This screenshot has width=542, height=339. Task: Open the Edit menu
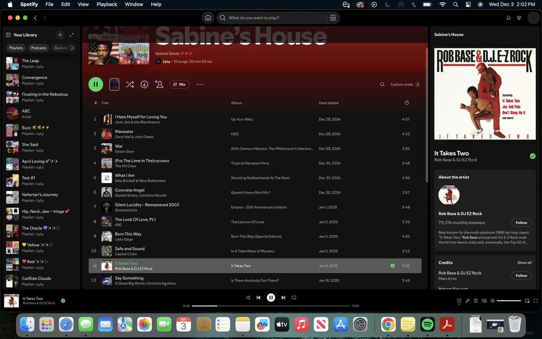65,5
